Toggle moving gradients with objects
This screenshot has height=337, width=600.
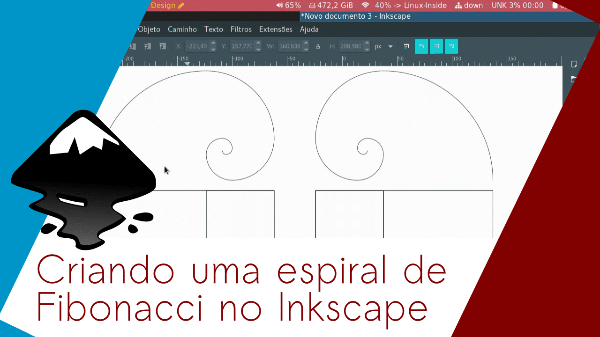tap(436, 46)
